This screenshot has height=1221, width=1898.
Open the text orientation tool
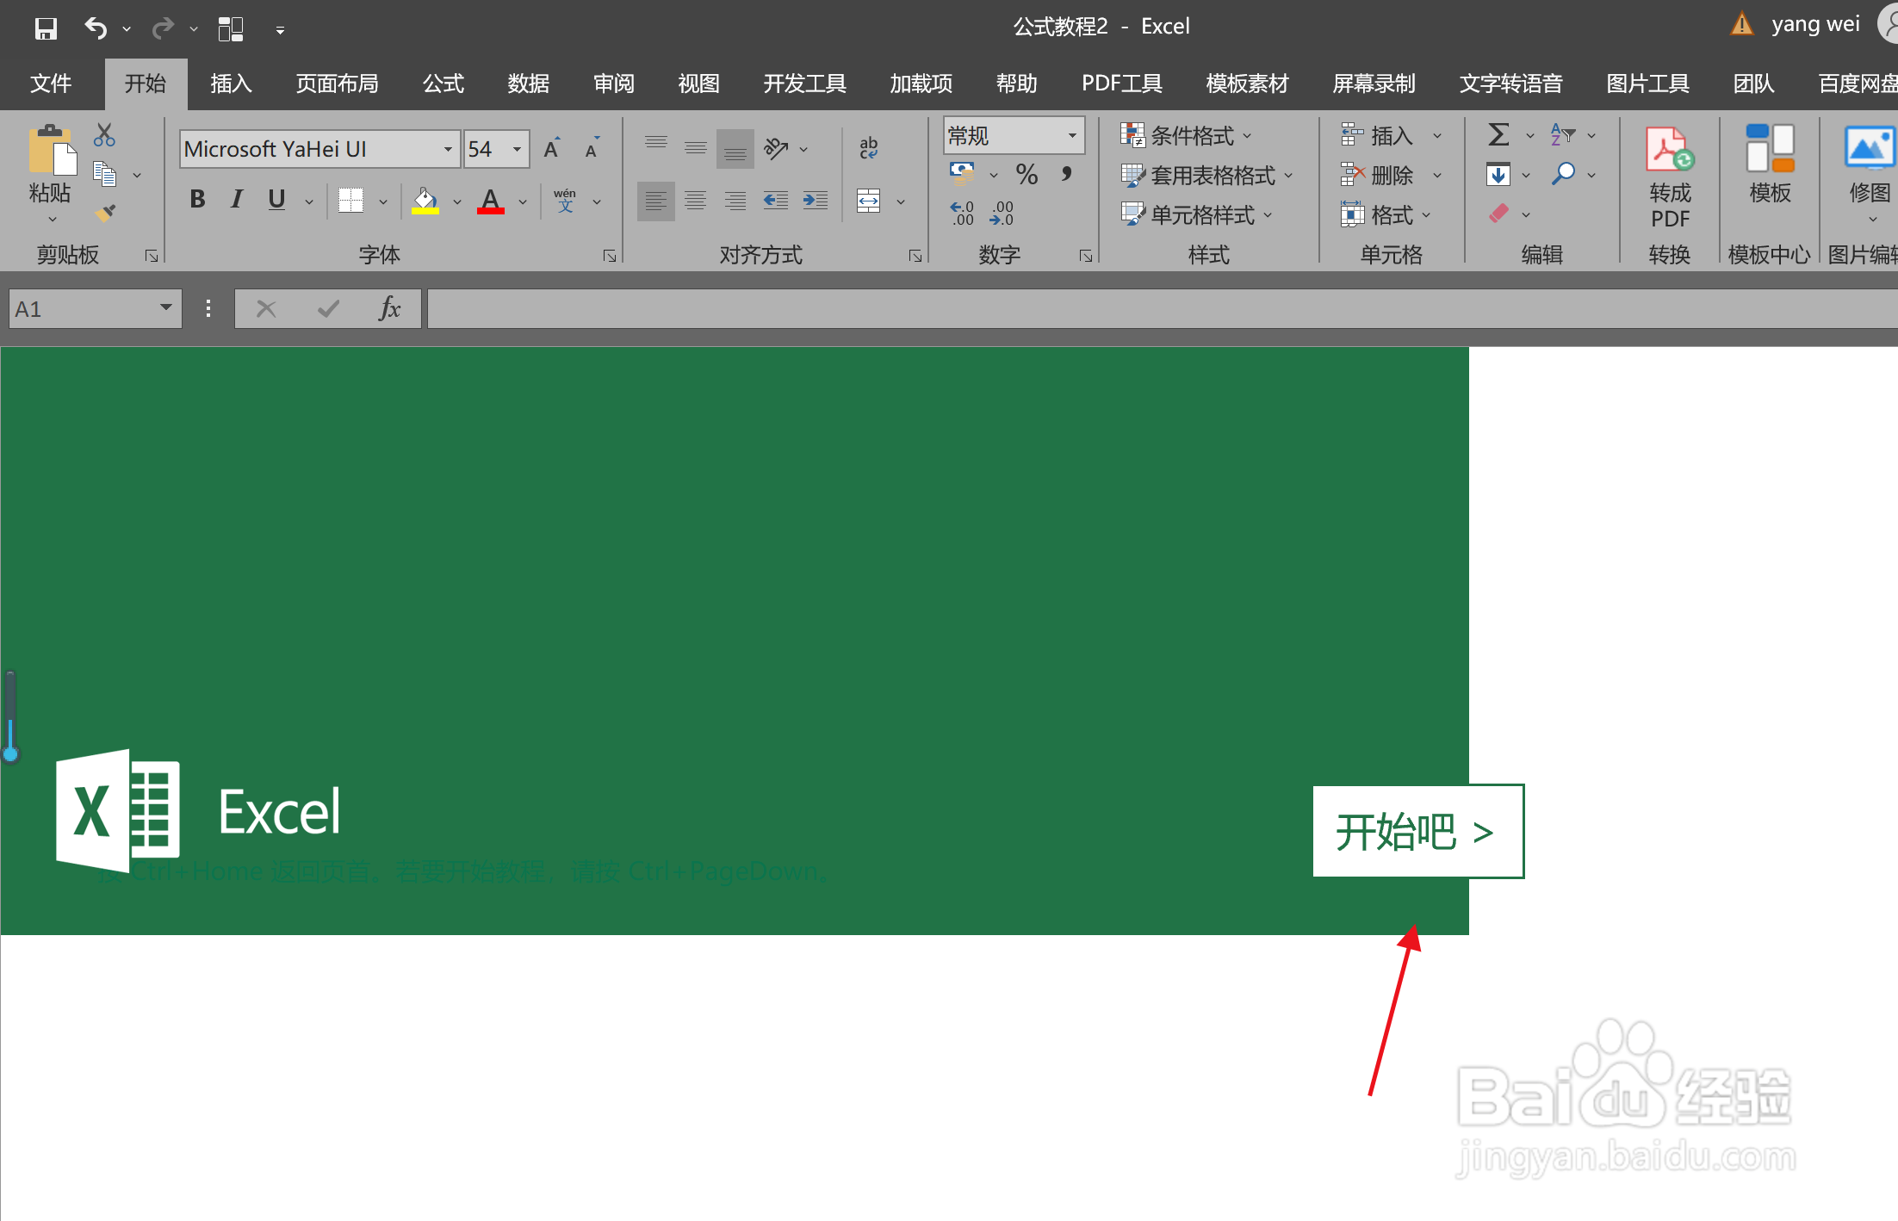777,148
